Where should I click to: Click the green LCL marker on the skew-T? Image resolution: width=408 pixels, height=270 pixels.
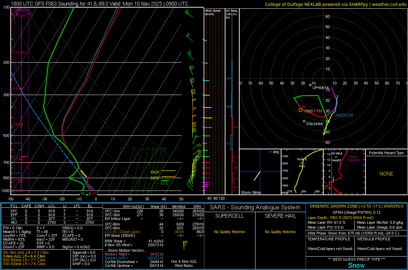point(165,182)
